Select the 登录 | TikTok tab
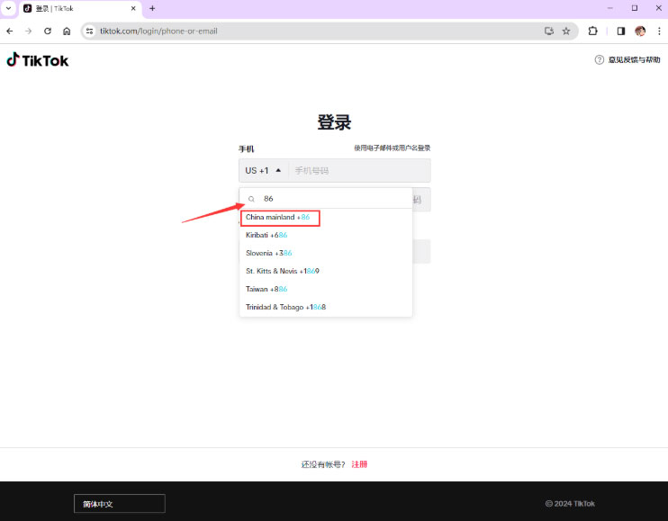 coord(80,8)
